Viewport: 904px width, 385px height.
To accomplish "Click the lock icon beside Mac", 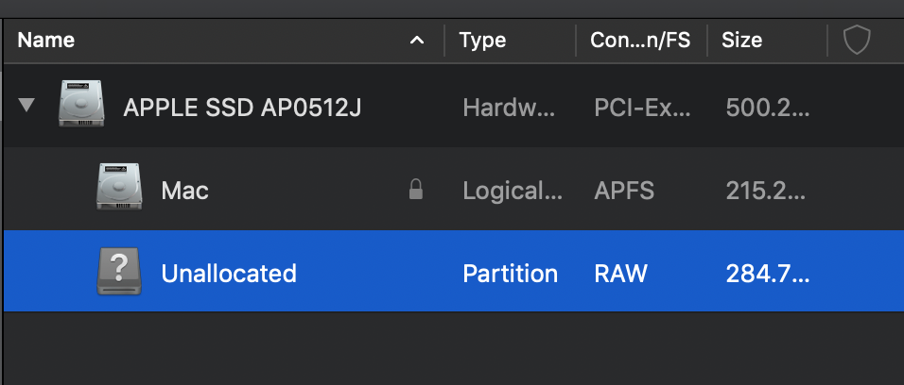I will point(415,191).
